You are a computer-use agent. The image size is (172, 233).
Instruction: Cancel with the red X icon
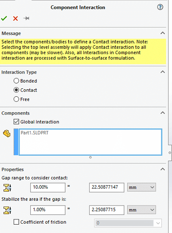pos(16,19)
